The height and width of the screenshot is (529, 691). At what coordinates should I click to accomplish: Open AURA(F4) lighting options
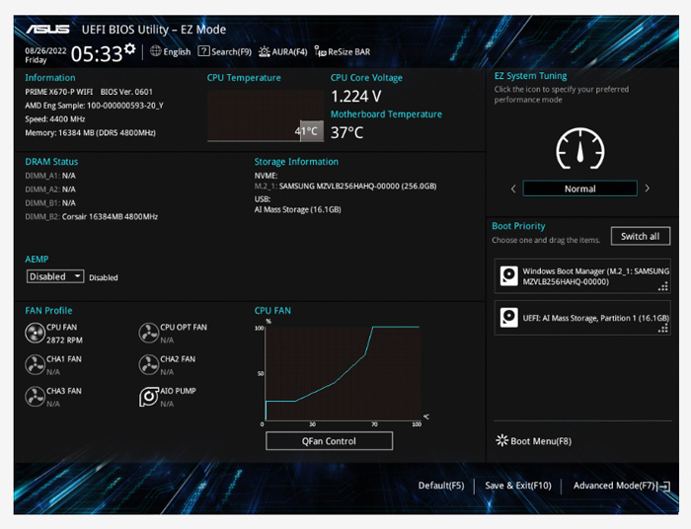283,51
